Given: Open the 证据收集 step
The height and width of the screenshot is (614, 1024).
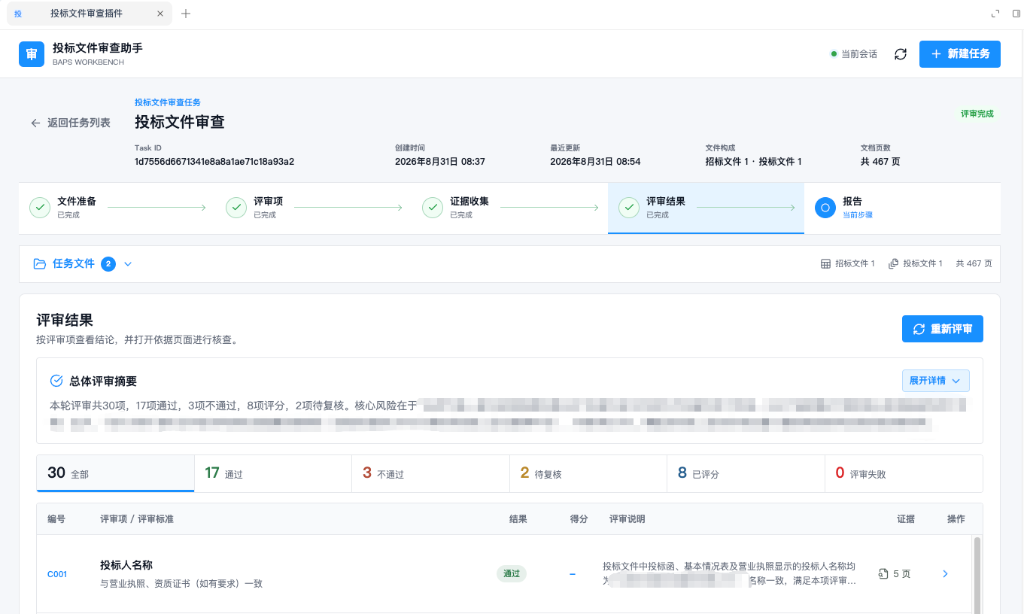Looking at the screenshot, I should 509,208.
